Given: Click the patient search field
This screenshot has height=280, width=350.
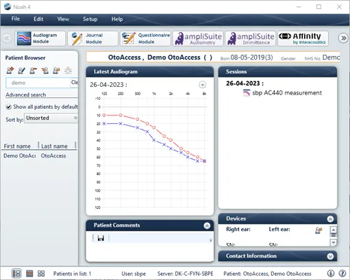Looking at the screenshot, I should [38, 83].
